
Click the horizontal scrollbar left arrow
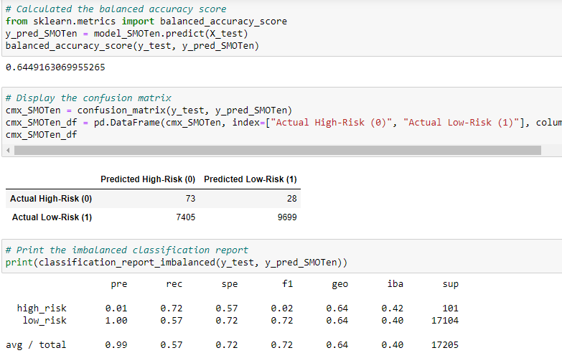click(x=8, y=151)
